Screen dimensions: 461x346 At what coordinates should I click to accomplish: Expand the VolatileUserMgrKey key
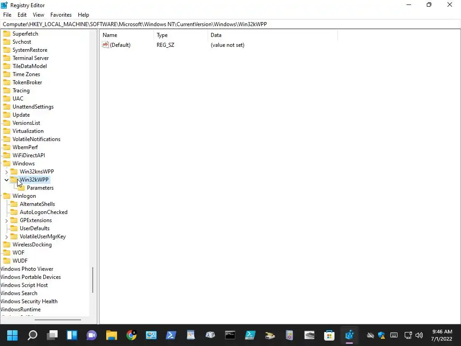6,237
